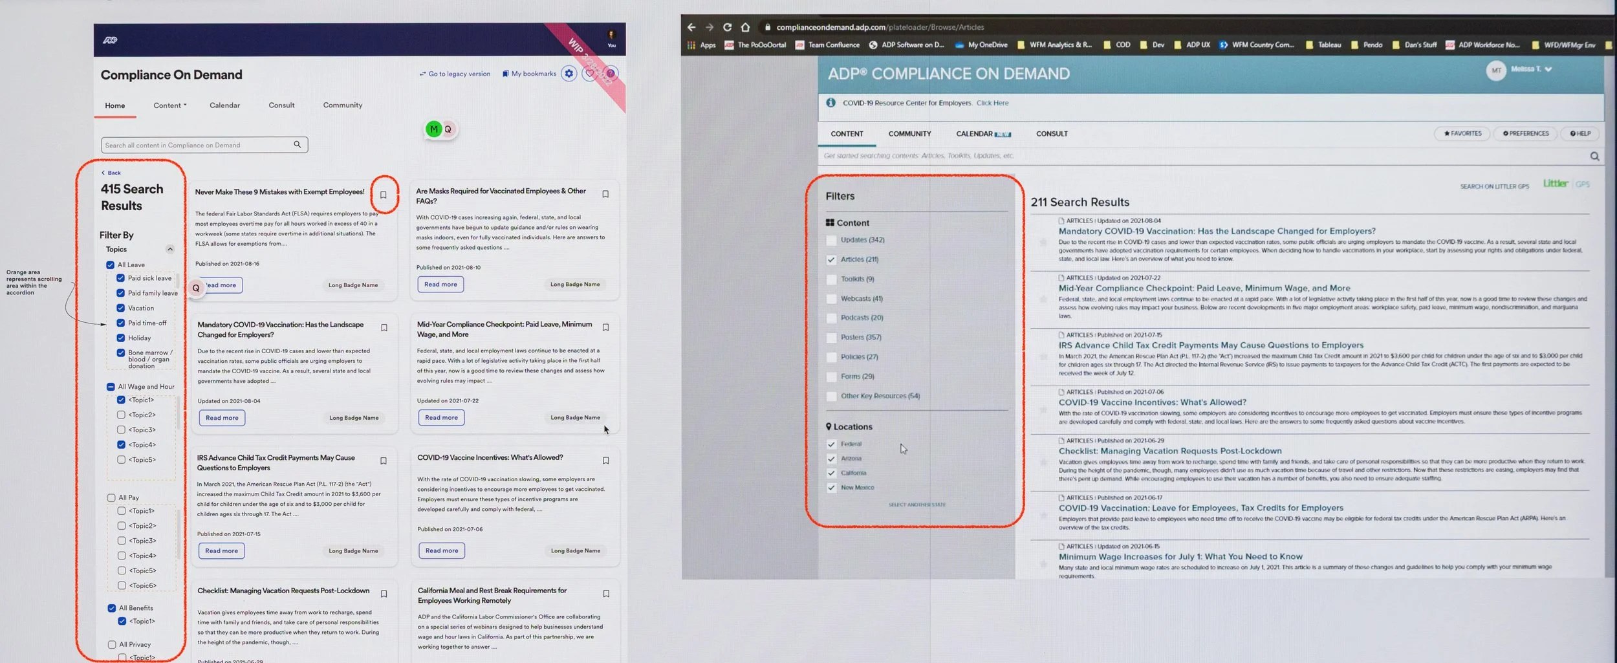Viewport: 1617px width, 663px height.
Task: Click the browser home icon
Action: (x=745, y=27)
